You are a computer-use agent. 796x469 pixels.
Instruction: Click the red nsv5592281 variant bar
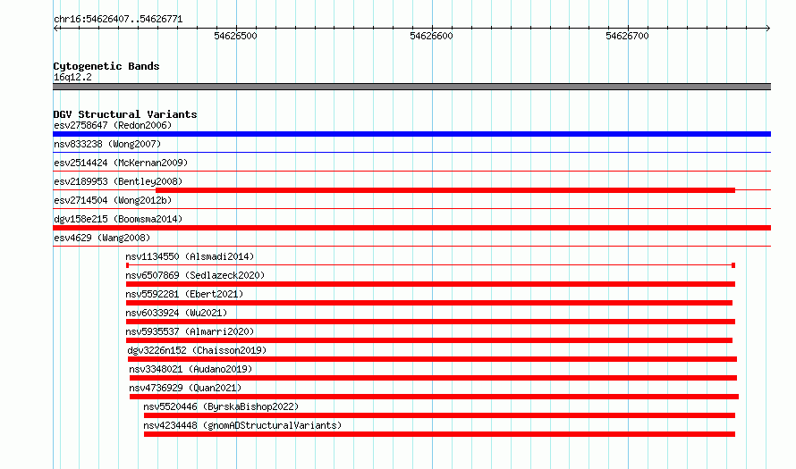click(x=429, y=303)
